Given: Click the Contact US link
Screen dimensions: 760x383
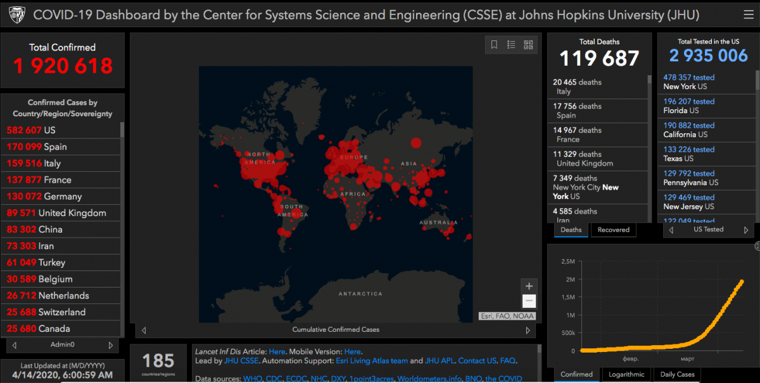Looking at the screenshot, I should coord(478,361).
